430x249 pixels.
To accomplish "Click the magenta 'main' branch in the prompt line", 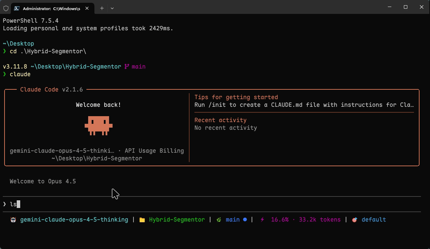I will point(139,66).
